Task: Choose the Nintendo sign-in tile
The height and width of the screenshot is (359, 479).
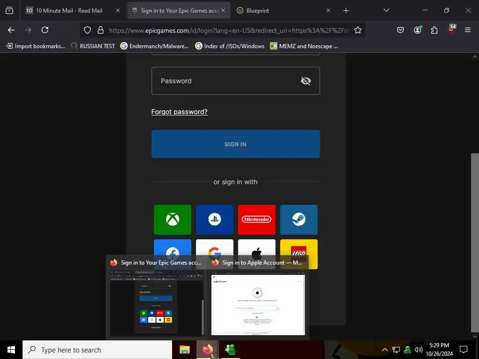Action: [257, 220]
